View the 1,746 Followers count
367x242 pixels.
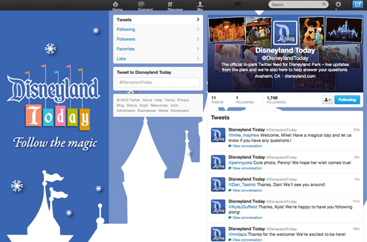coord(276,100)
